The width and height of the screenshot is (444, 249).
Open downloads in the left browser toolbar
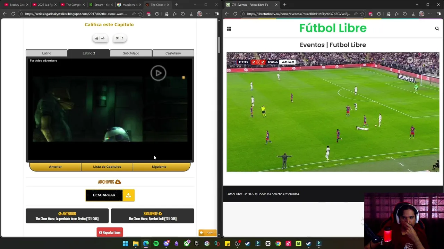(x=191, y=14)
